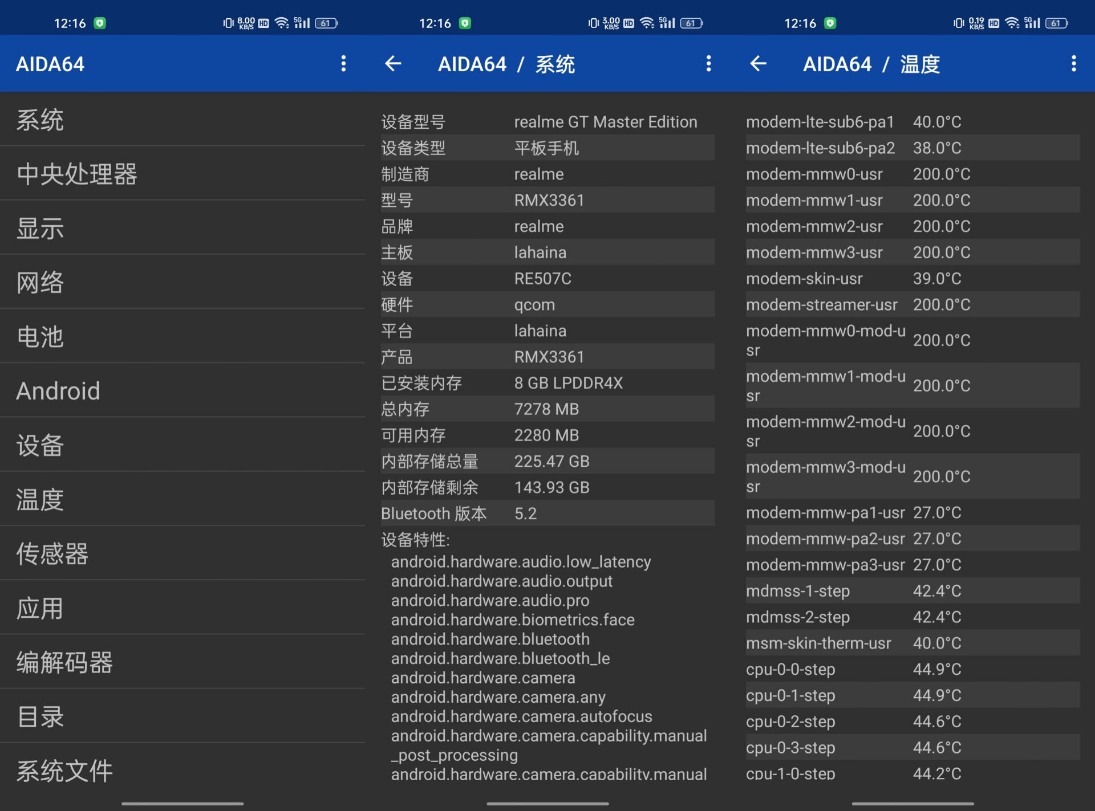Select 设备型号 realme GT Master Edition row
Viewport: 1095px width, 811px height.
[x=547, y=122]
